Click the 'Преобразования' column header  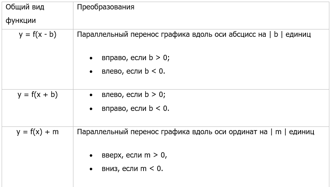coord(105,7)
